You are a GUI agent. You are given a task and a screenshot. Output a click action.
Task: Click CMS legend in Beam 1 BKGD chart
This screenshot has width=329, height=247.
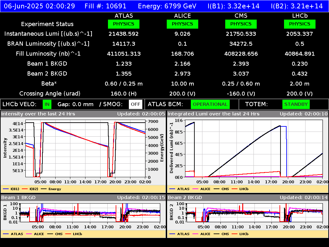point(55,234)
